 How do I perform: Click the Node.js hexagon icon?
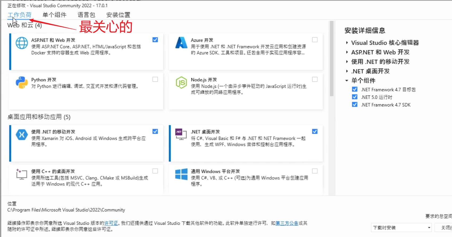(181, 82)
